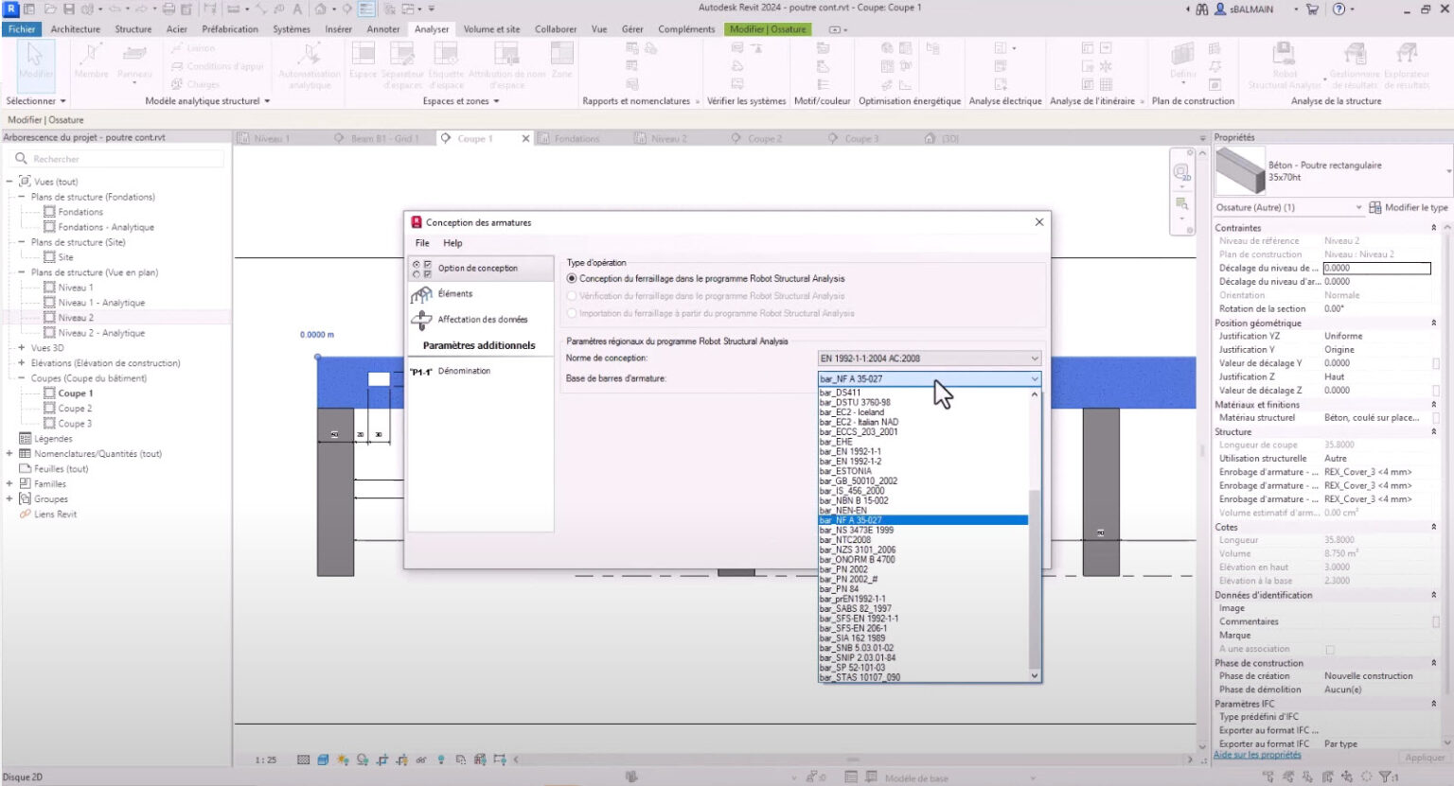
Task: Toggle the reveal hidden elements lightbulb
Action: 440,759
